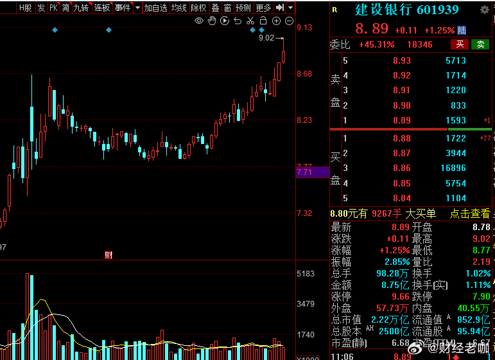Select bid level 5 price 8.84
The image size is (495, 360).
coord(401,198)
